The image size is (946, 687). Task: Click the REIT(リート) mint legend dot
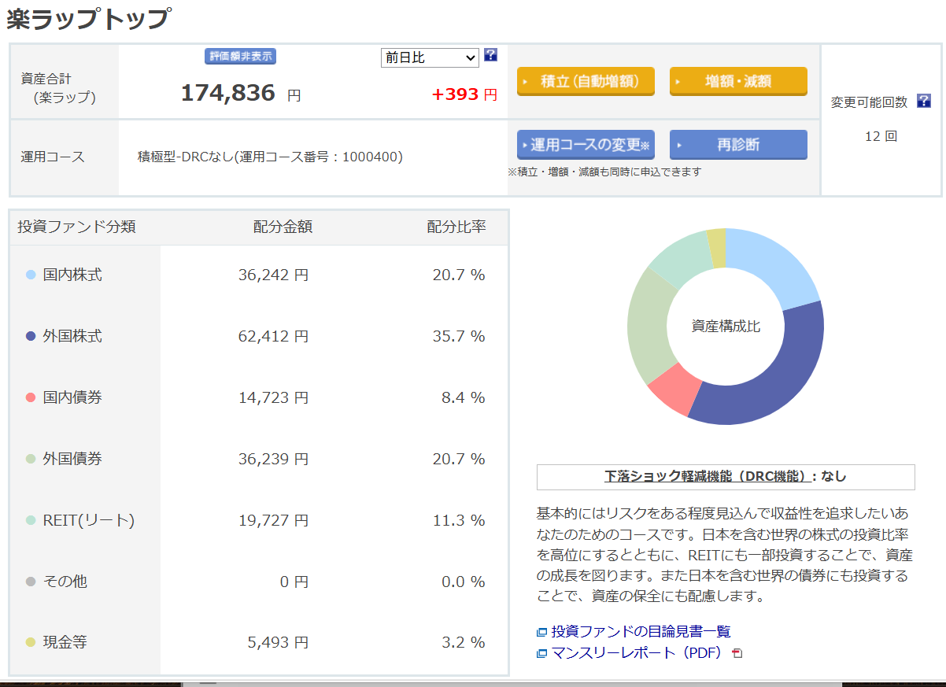click(31, 520)
